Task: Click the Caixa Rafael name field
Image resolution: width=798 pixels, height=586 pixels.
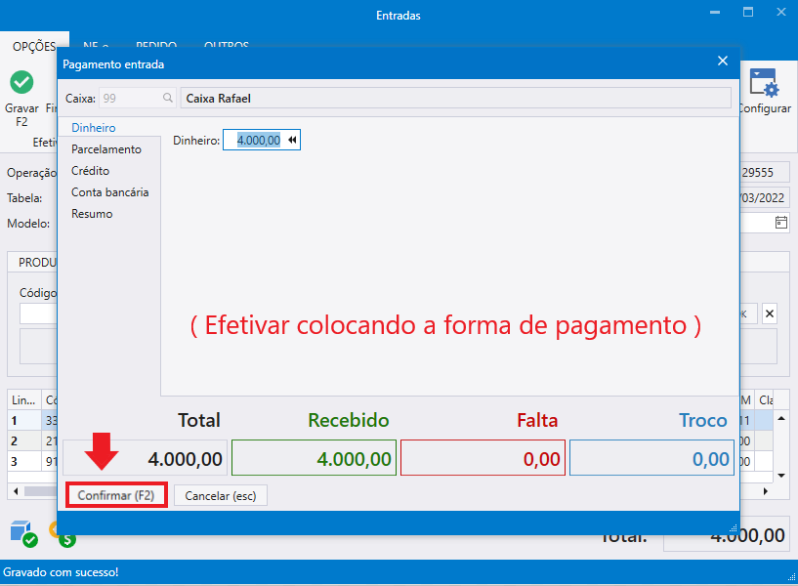Action: (455, 99)
